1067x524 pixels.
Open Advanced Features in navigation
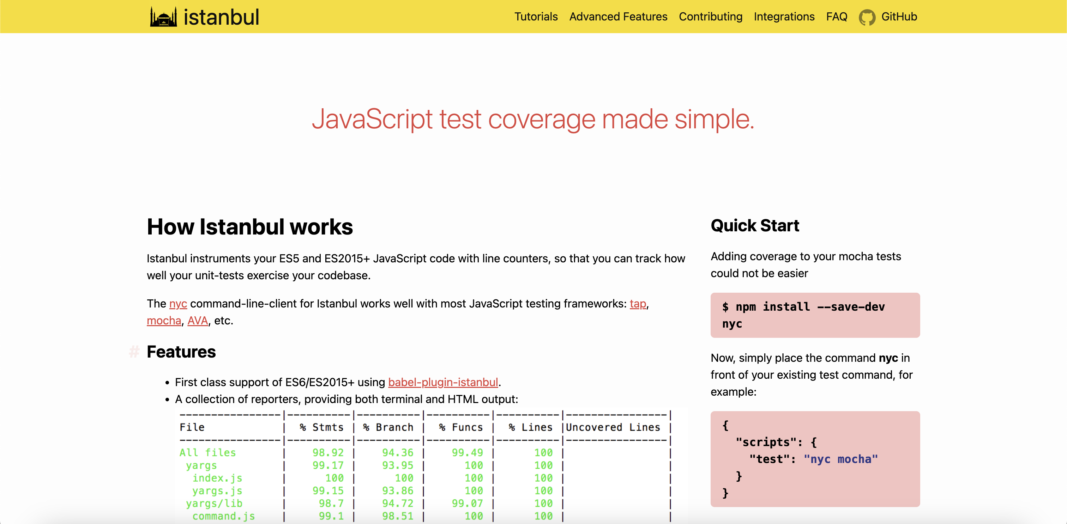(618, 17)
